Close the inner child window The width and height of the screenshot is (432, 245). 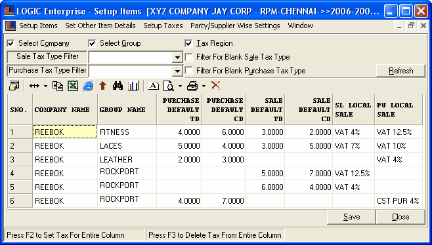pos(423,26)
